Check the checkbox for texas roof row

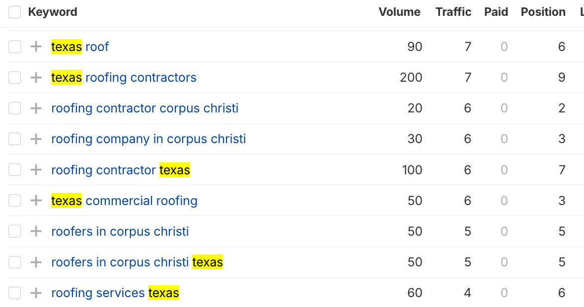click(x=14, y=47)
